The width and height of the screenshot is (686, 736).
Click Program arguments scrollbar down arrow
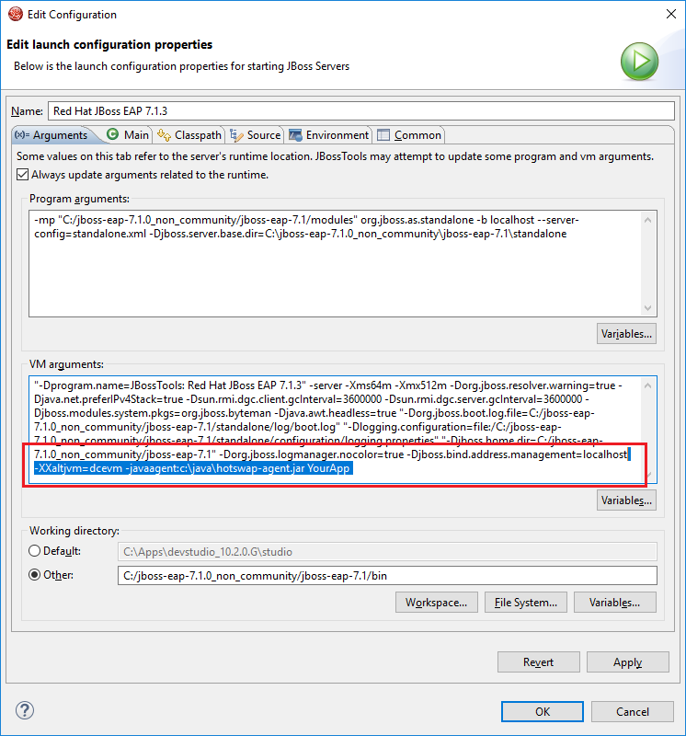(648, 308)
